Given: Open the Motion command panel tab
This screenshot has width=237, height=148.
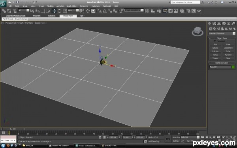Looking at the screenshot, I should 224,23.
